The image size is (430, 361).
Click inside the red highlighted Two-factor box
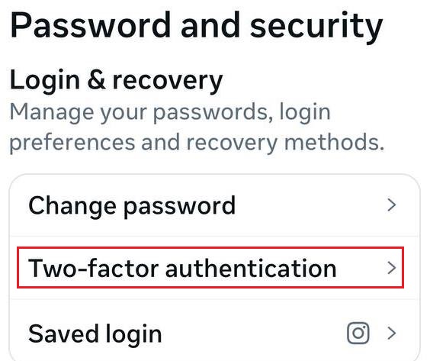pos(210,267)
